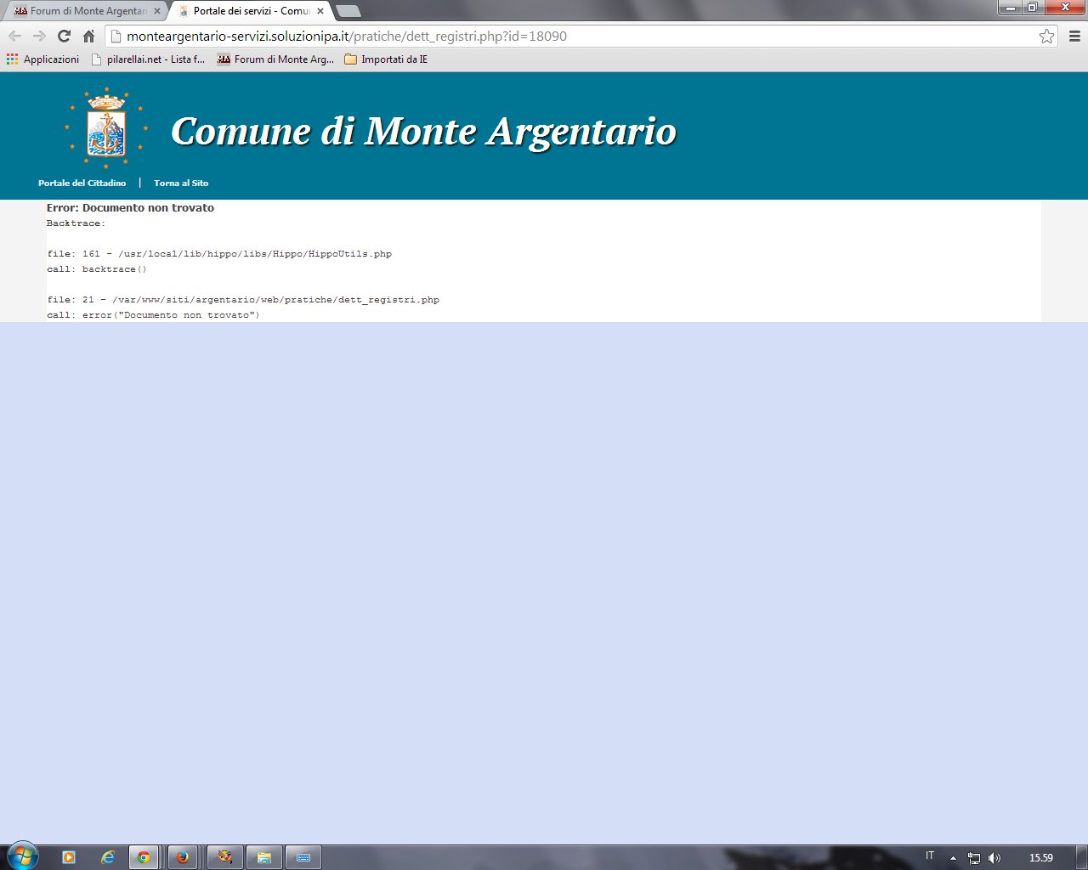The height and width of the screenshot is (870, 1088).
Task: Open Internet Explorer from the taskbar
Action: [108, 857]
